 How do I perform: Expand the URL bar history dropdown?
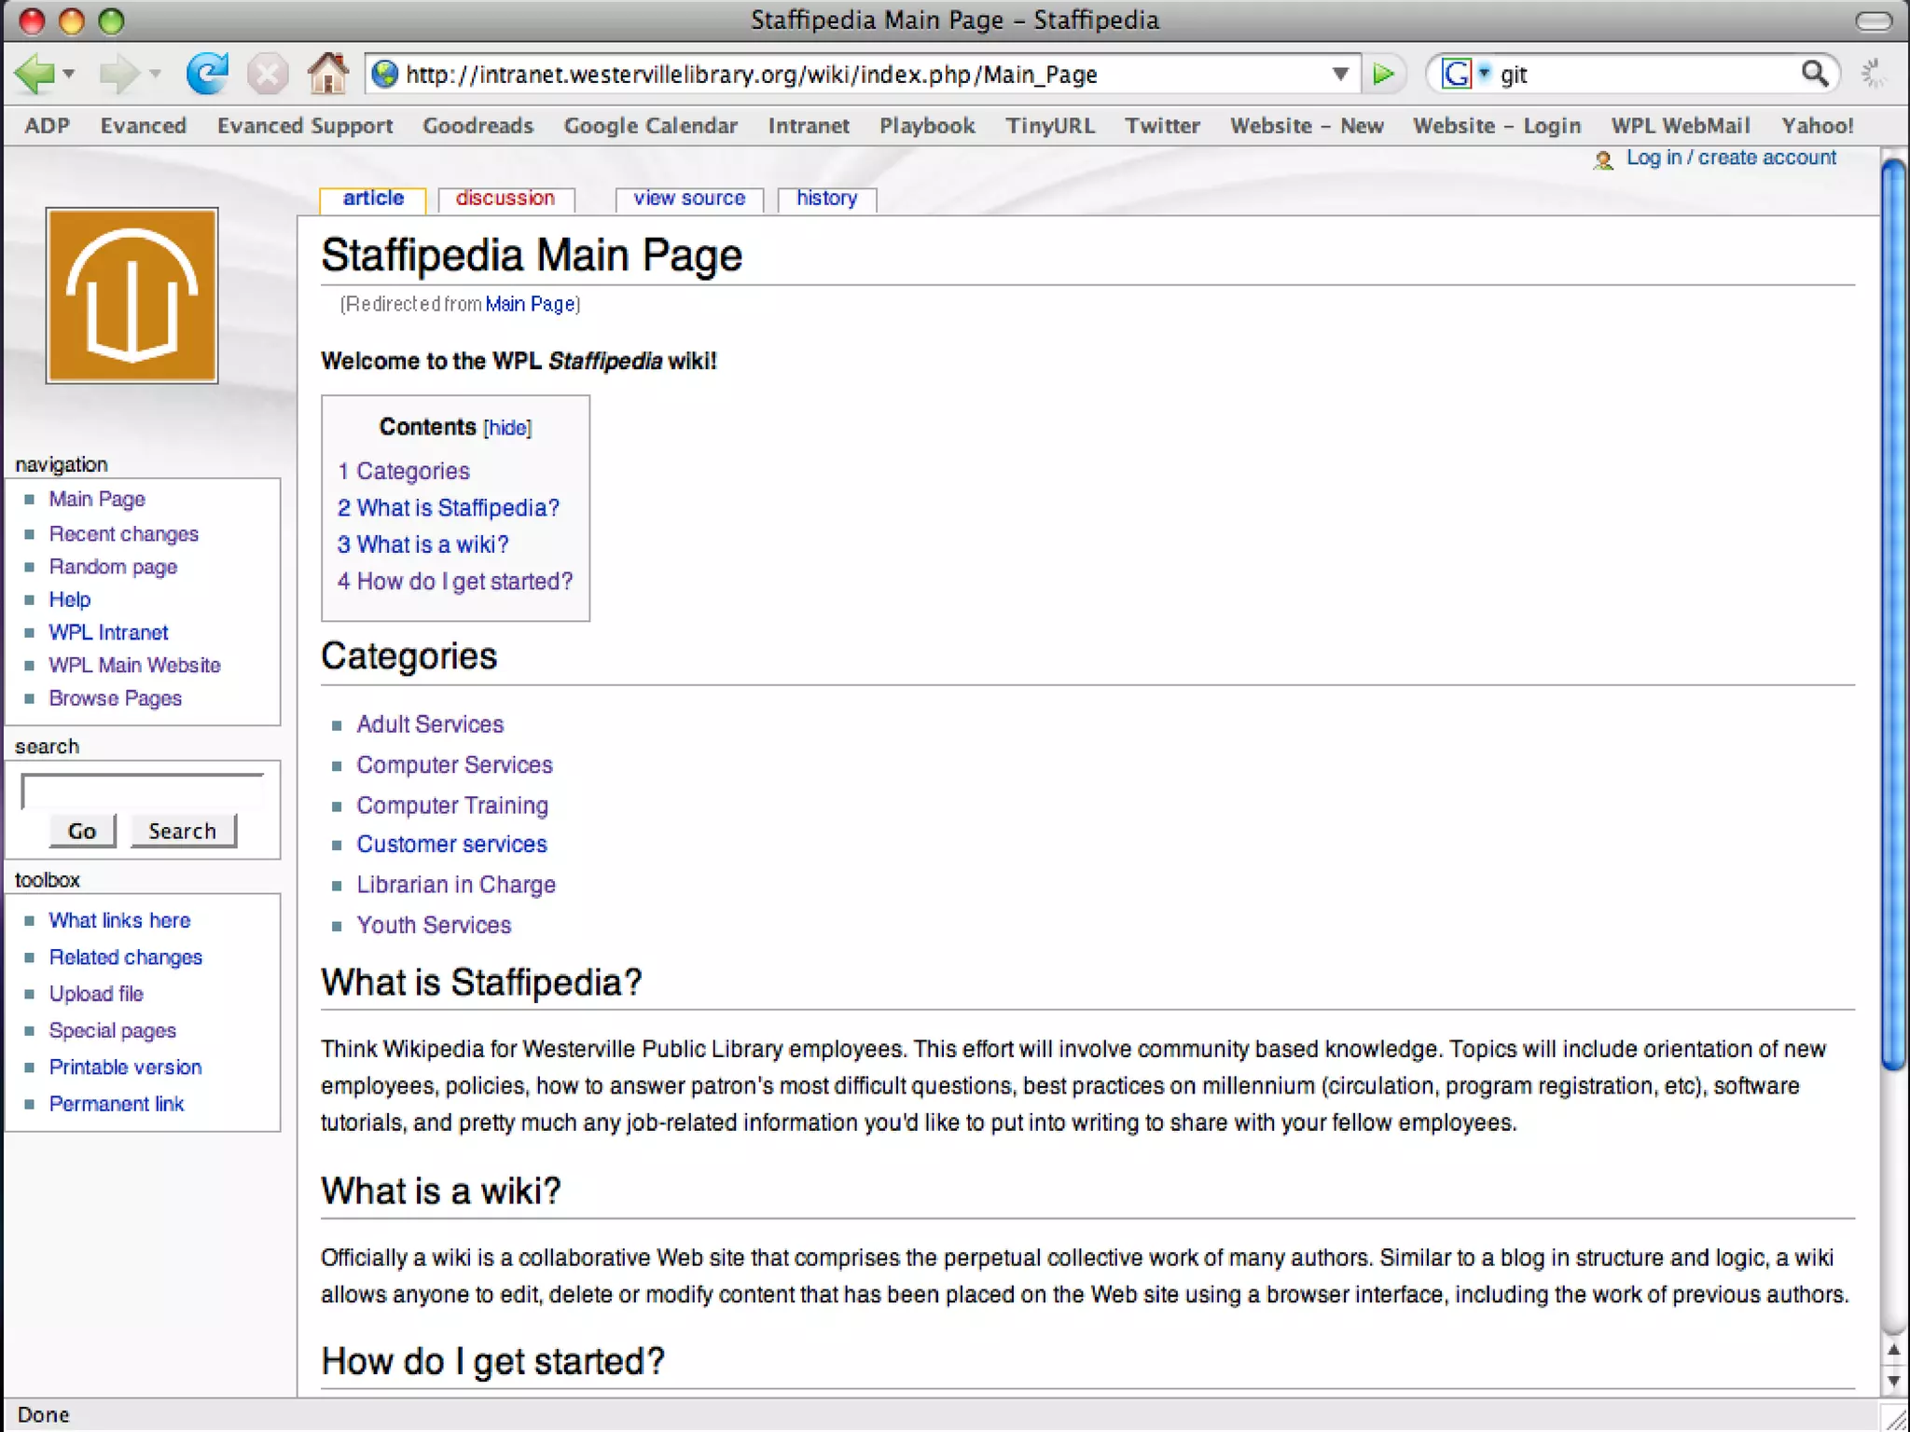click(x=1340, y=73)
